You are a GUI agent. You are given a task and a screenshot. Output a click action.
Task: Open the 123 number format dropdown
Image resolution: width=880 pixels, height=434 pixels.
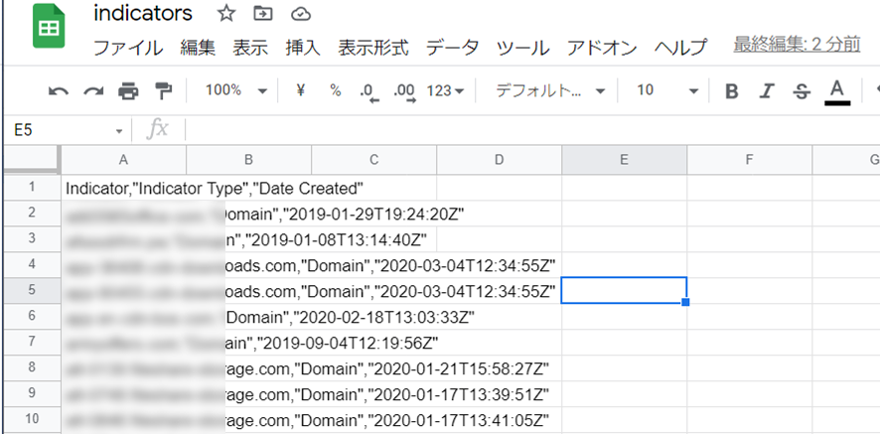(x=445, y=90)
